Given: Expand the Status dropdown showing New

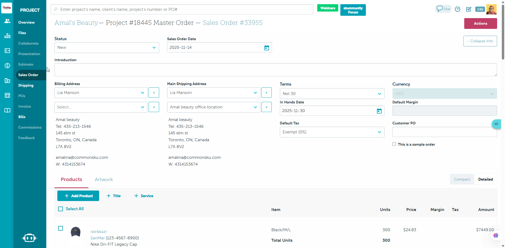Looking at the screenshot, I should pyautogui.click(x=107, y=48).
